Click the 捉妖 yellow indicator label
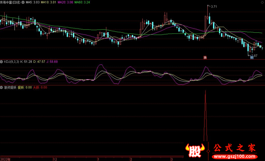 pos(25,87)
